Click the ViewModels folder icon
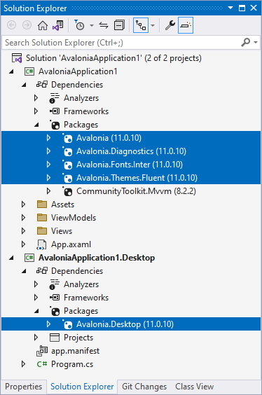This screenshot has height=395, width=262. 42,218
